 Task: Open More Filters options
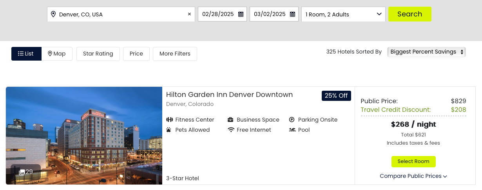(x=175, y=54)
